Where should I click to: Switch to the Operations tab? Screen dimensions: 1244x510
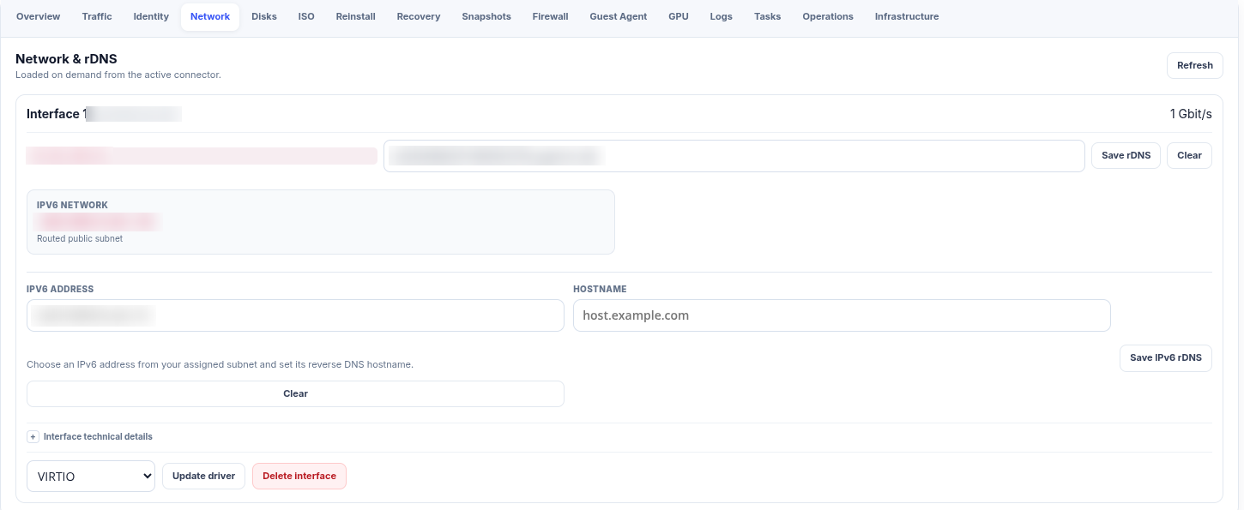tap(828, 16)
